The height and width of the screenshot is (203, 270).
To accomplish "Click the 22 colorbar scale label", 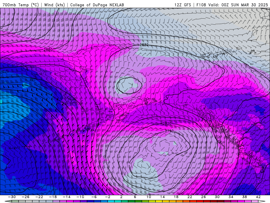I will (190, 197).
